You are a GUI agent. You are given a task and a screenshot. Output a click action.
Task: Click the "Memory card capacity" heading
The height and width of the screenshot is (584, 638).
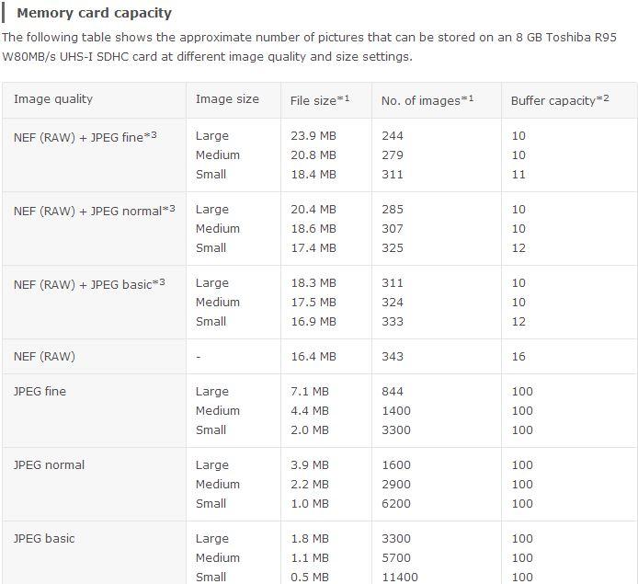94,13
